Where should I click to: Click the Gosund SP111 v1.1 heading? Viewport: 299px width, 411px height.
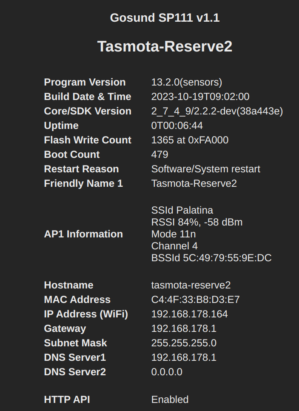tap(165, 18)
